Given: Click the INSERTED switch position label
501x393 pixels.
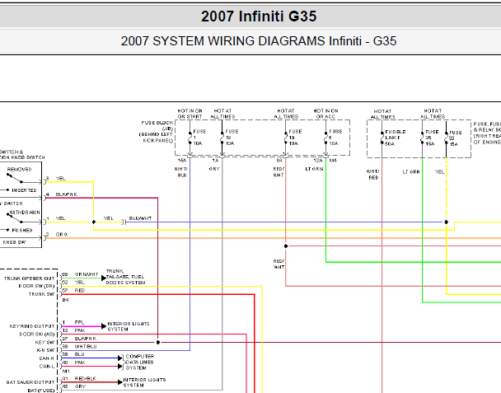Looking at the screenshot, I should pyautogui.click(x=24, y=190).
